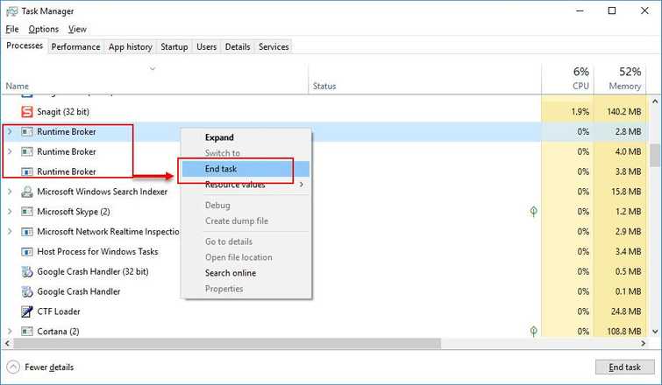The height and width of the screenshot is (385, 662).
Task: Click the Microsoft Network Realtime Inspection icon
Action: click(26, 232)
